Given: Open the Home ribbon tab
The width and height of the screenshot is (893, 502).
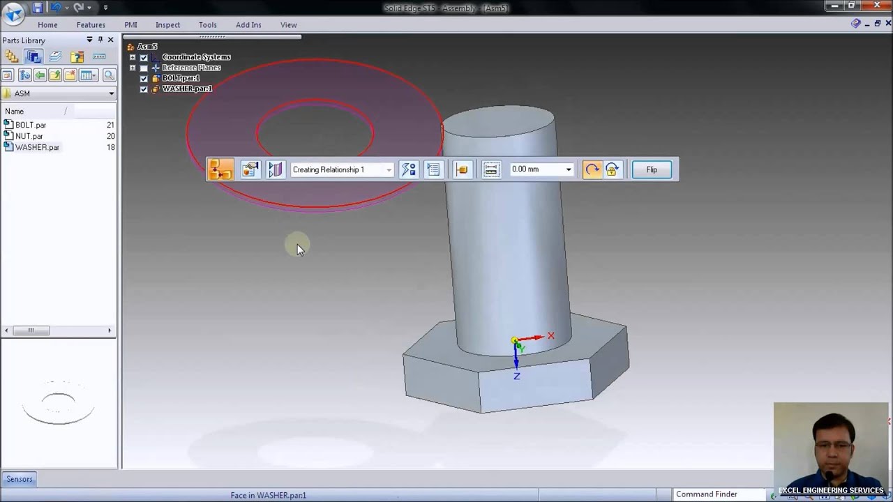Looking at the screenshot, I should pos(47,25).
